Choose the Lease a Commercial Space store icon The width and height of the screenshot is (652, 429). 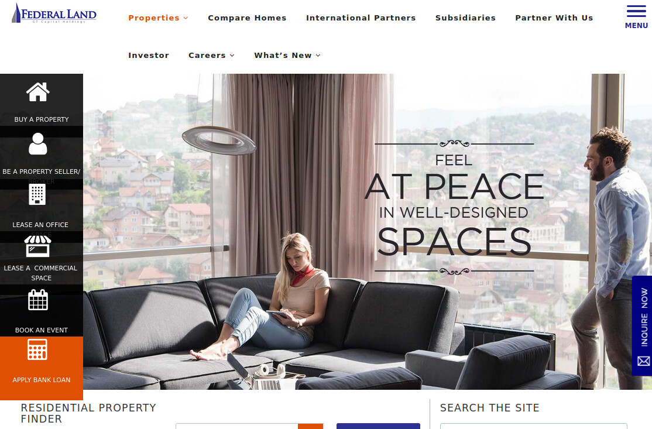(38, 246)
